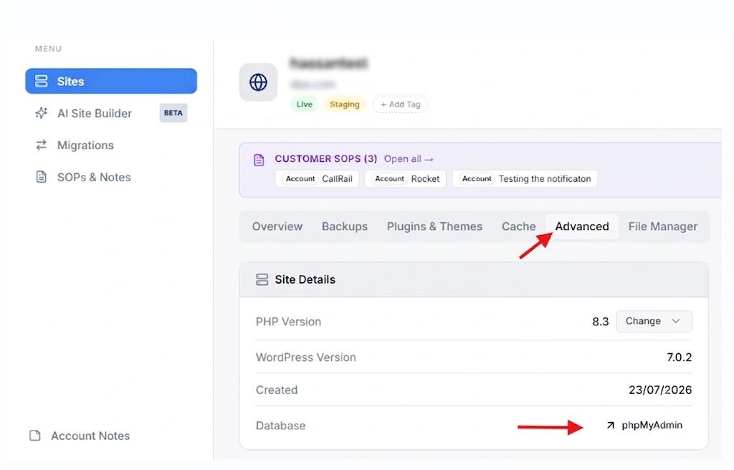Click the PHP Version label
734x470 pixels.
coord(288,322)
